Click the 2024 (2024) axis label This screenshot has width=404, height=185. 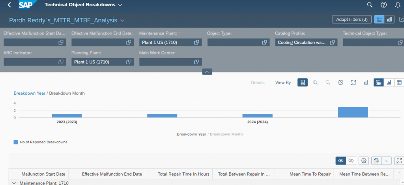[257, 122]
